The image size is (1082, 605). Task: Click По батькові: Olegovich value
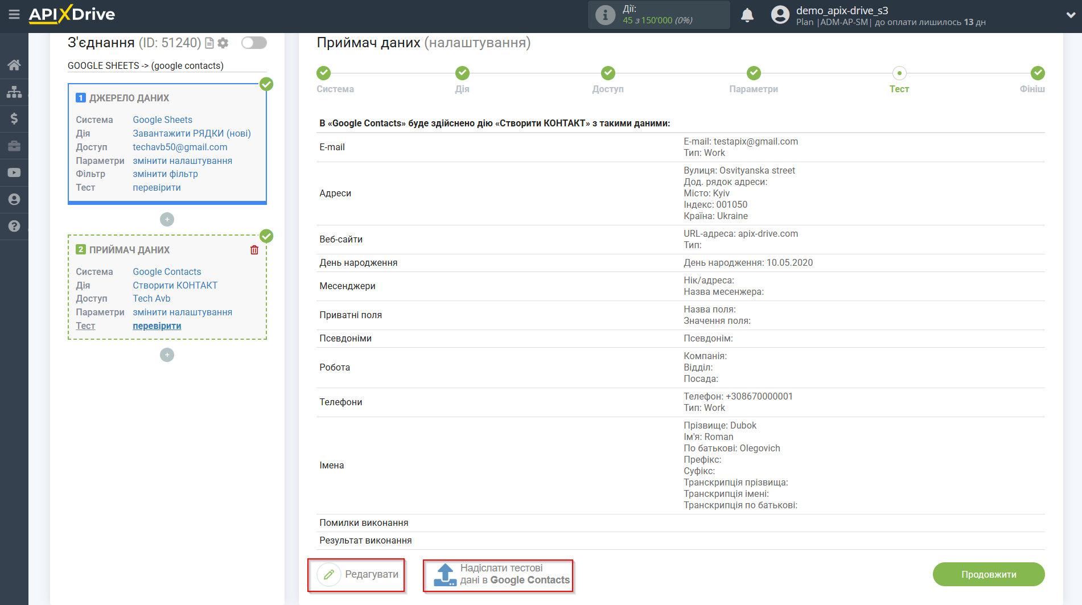click(x=731, y=448)
